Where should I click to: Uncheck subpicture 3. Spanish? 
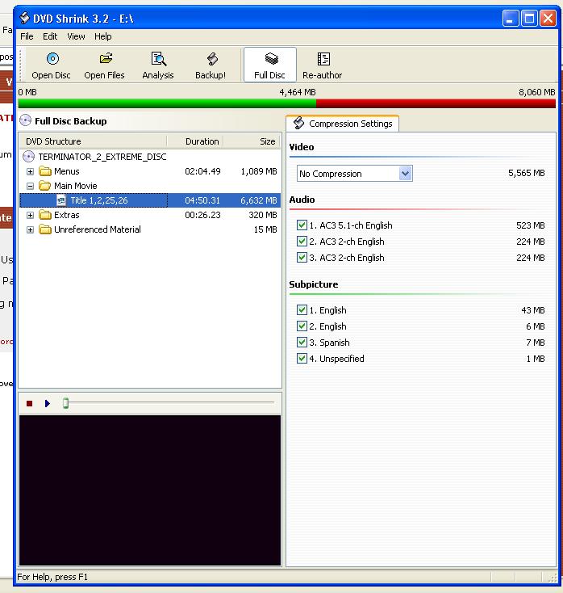tap(302, 343)
